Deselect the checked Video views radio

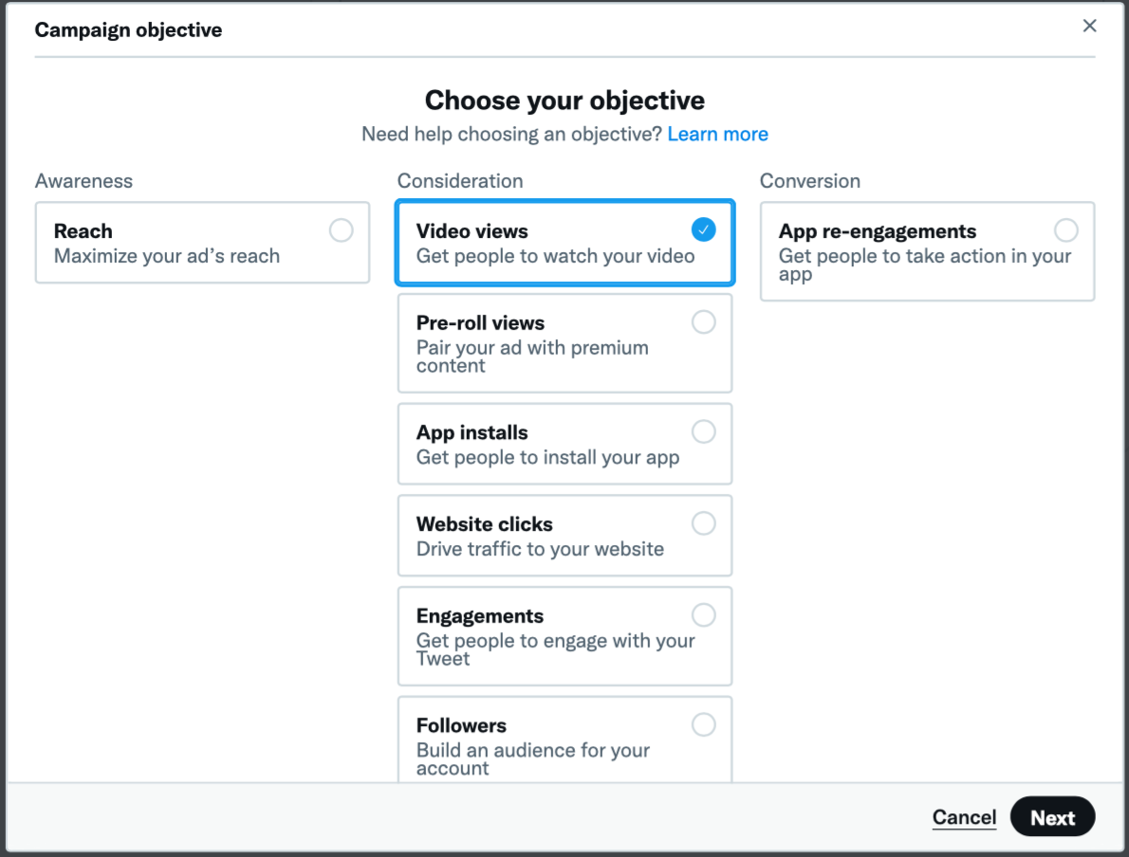point(704,229)
